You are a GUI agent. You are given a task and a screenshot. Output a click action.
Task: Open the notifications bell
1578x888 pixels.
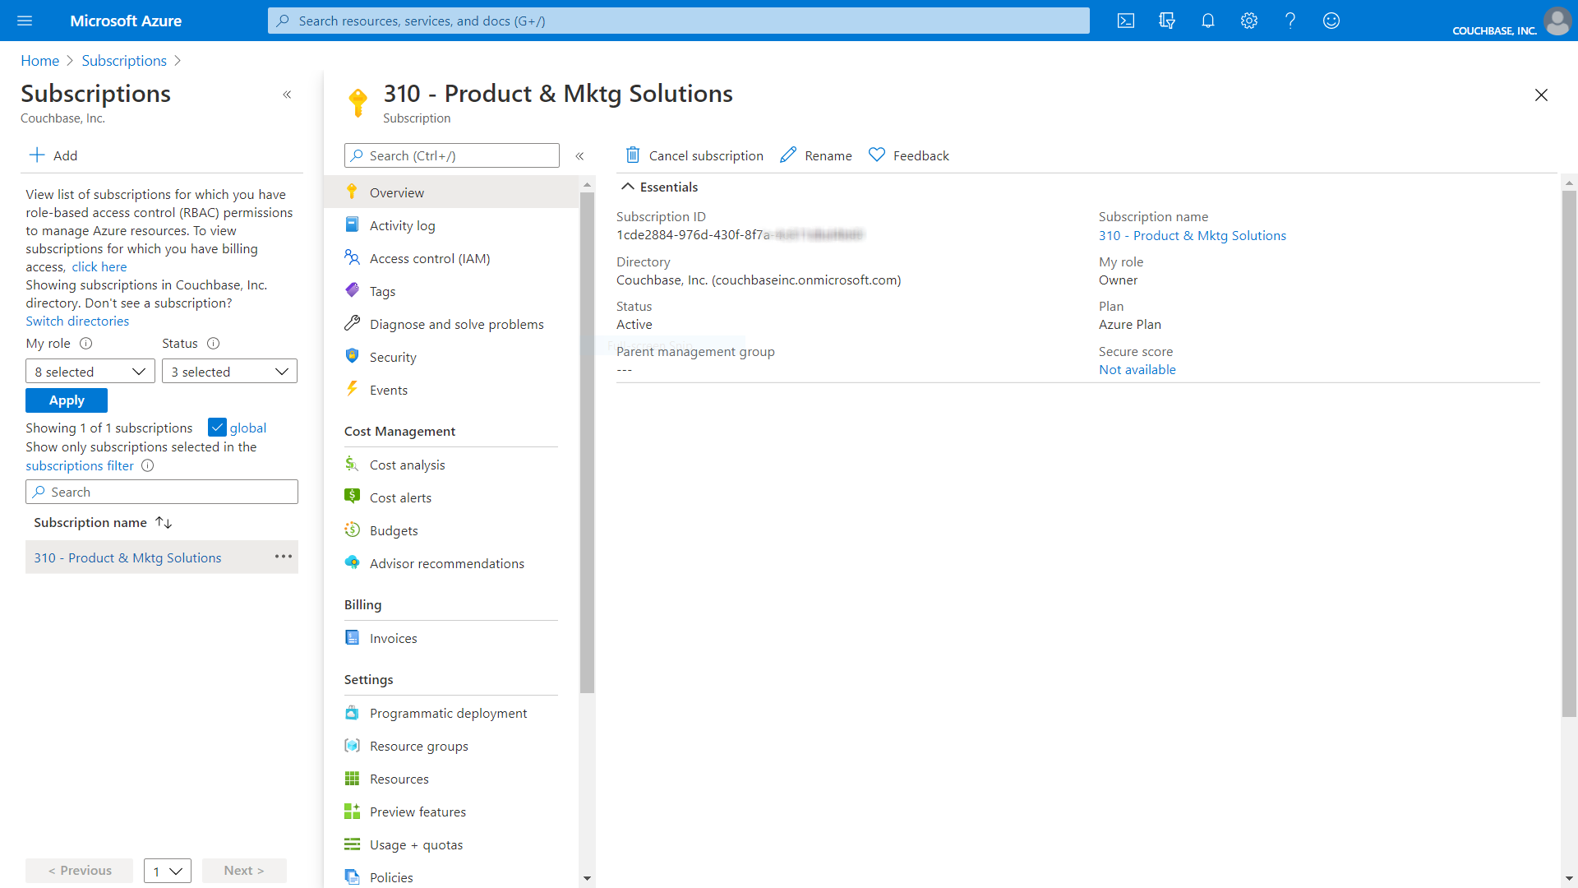point(1208,21)
